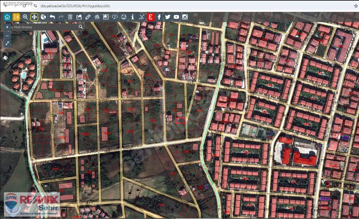Viewport: 359px width, 219px height.
Task: Redo the next map view
Action: point(61,17)
